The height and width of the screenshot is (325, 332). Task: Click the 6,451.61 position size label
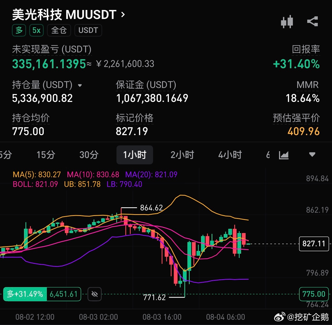pyautogui.click(x=64, y=294)
